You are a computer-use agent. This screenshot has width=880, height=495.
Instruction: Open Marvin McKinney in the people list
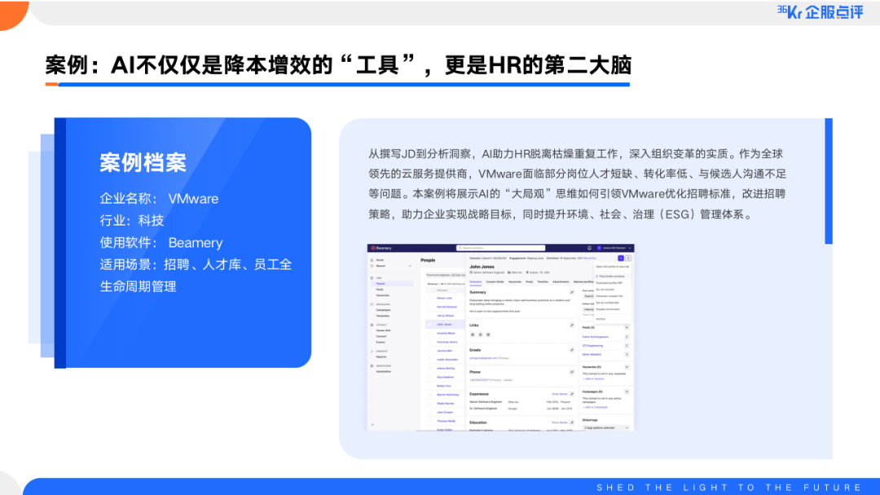pos(448,395)
